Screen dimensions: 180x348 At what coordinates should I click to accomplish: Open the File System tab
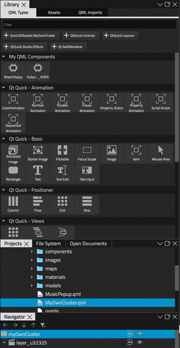coord(48,243)
